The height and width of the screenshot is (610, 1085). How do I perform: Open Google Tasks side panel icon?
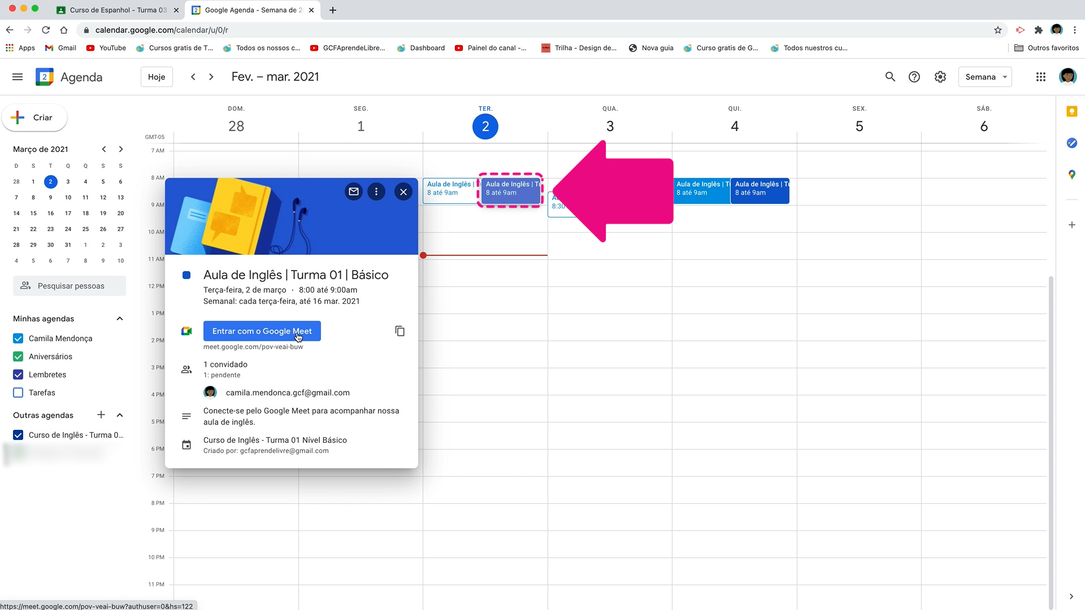point(1071,143)
